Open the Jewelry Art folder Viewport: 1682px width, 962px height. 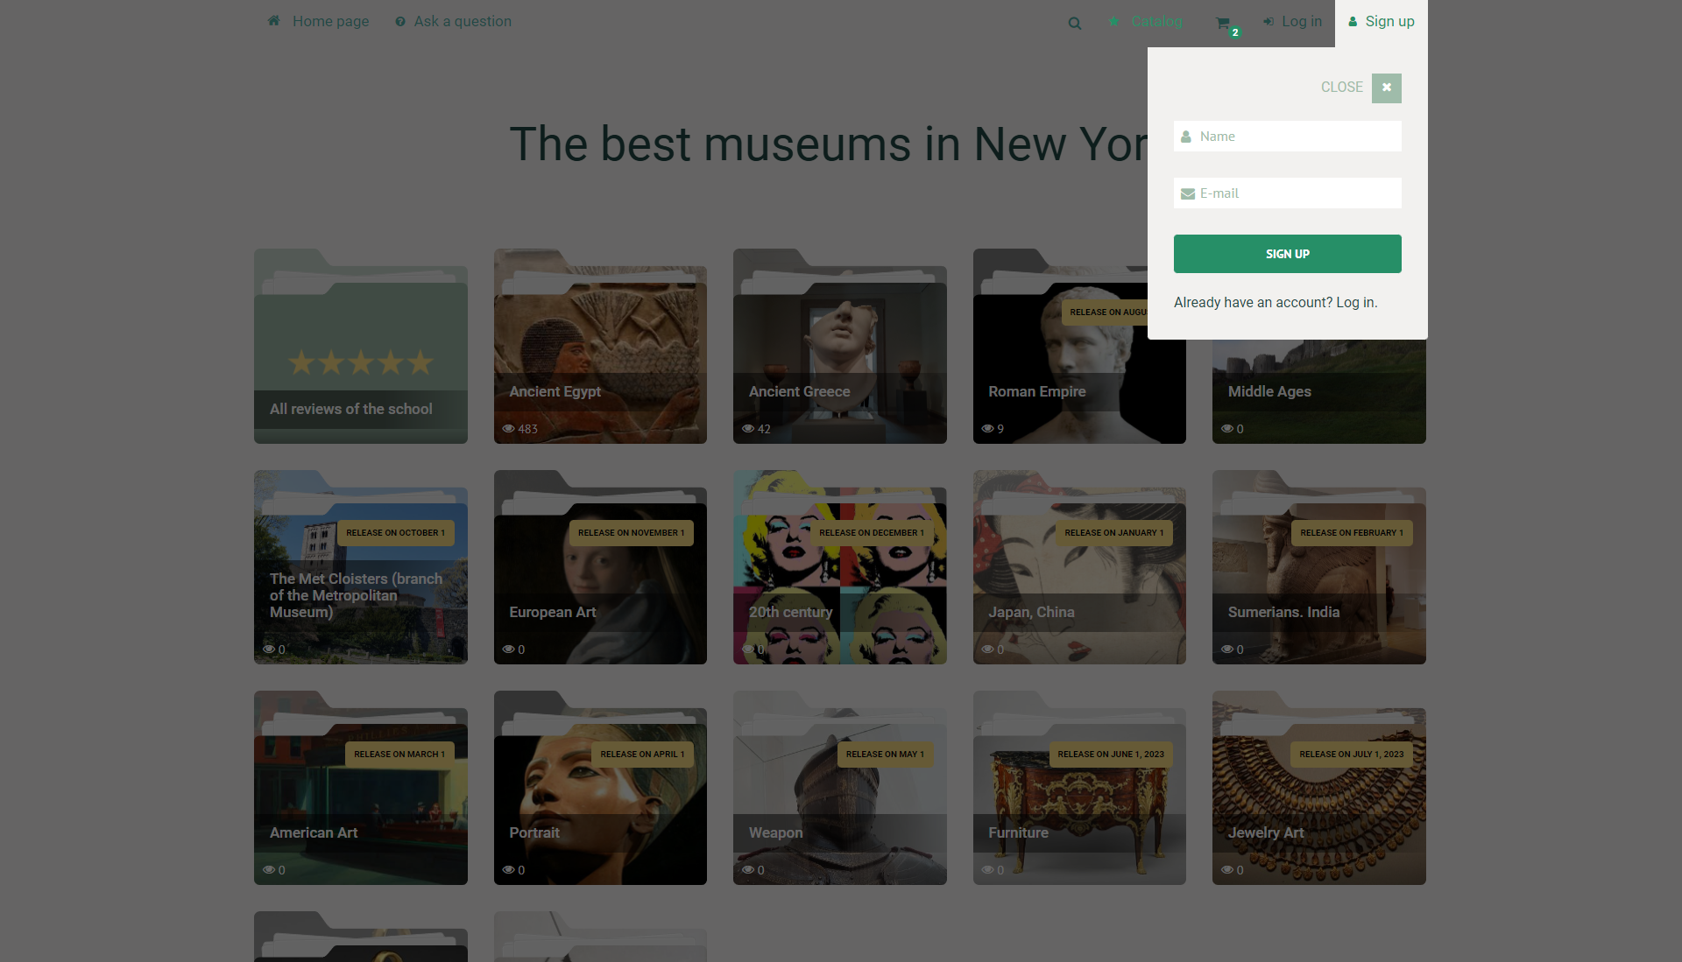click(1319, 788)
